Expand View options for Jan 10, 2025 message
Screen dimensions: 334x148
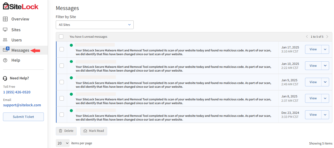tap(325, 66)
